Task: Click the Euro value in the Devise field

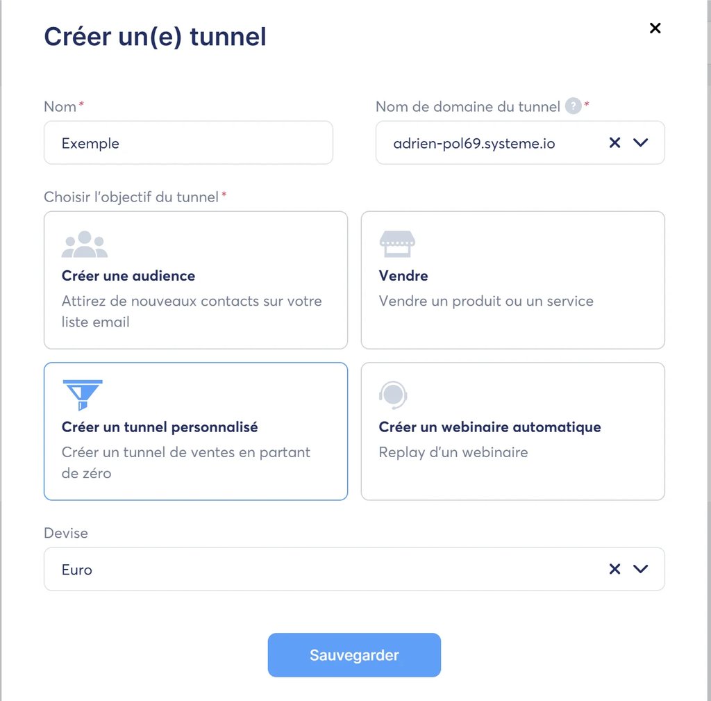Action: click(76, 569)
